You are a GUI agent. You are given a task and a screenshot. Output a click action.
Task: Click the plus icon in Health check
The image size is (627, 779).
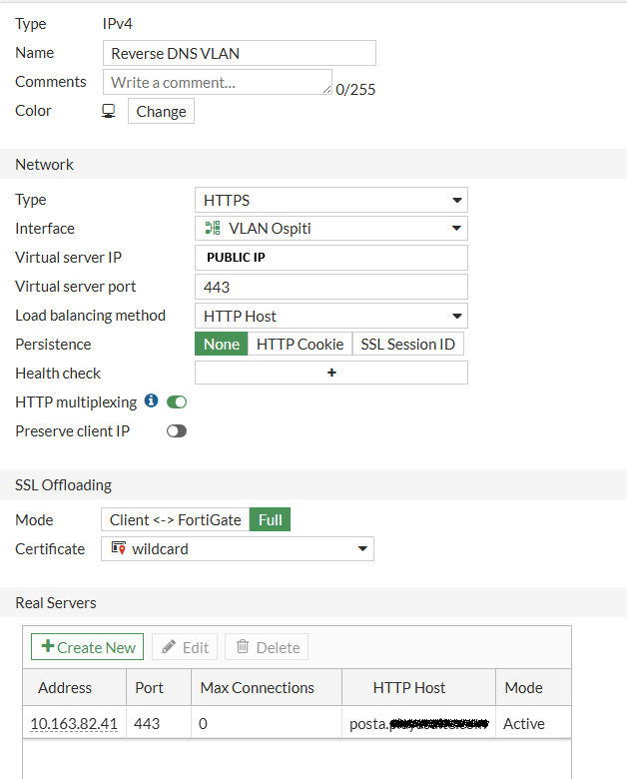coord(331,374)
